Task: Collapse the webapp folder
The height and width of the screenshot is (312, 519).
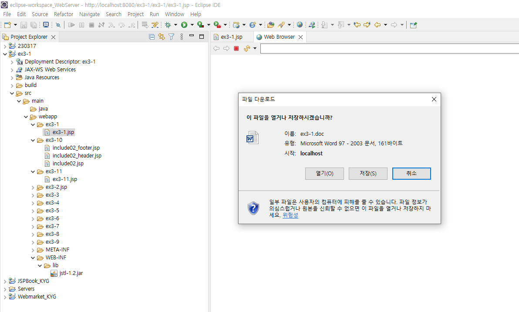Action: (x=26, y=117)
